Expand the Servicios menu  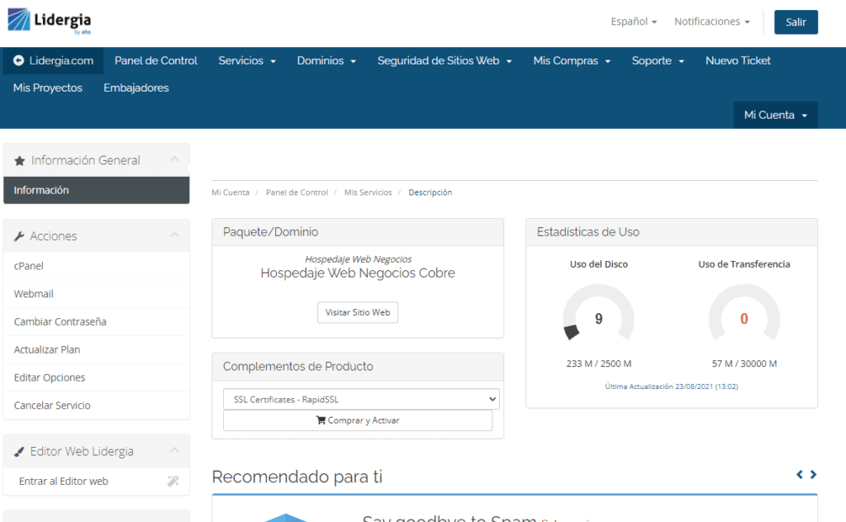(x=247, y=60)
